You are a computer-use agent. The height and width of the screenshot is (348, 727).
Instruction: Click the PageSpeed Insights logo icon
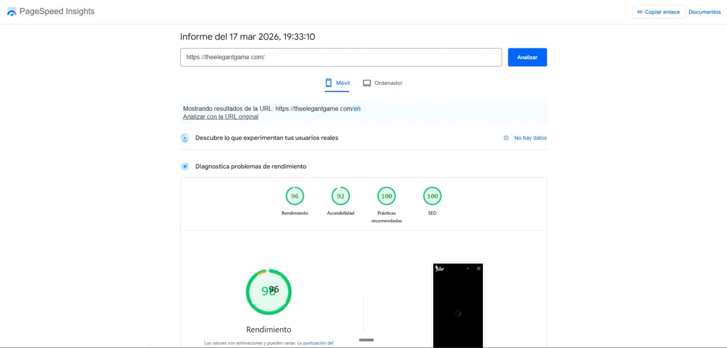pyautogui.click(x=11, y=11)
